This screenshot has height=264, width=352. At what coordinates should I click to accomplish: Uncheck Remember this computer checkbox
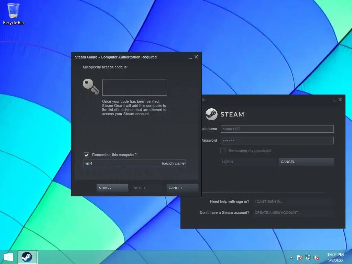86,155
